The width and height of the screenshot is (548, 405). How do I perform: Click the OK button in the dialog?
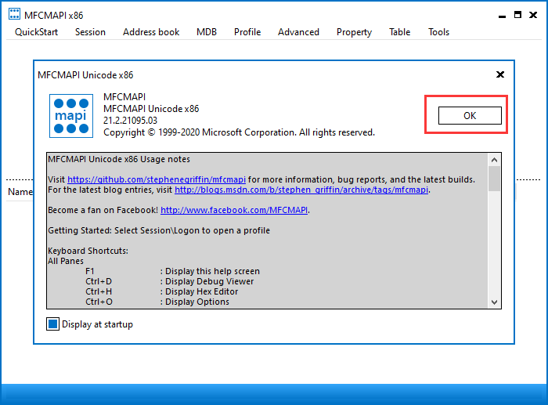[x=470, y=115]
